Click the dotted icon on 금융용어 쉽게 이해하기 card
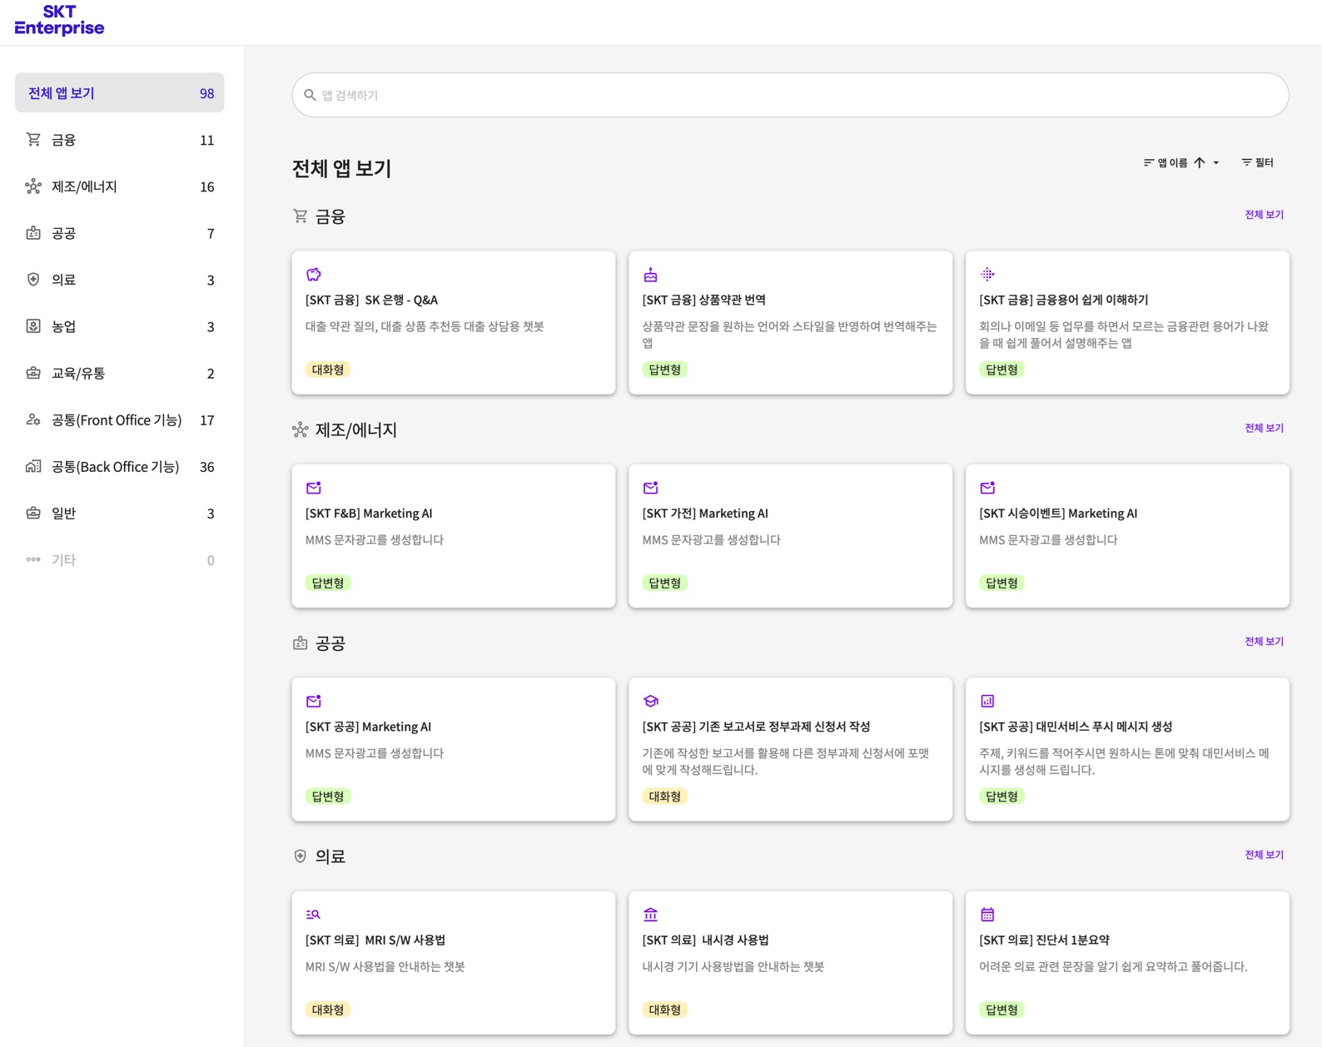The height and width of the screenshot is (1047, 1322). pyautogui.click(x=987, y=275)
